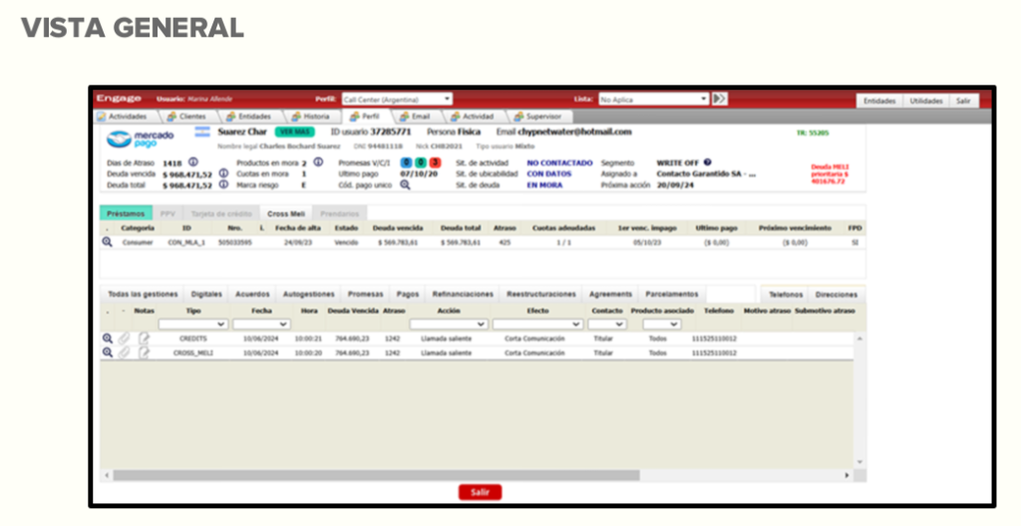Click the info icon beside Productos en mora
1021x526 pixels.
(x=318, y=162)
